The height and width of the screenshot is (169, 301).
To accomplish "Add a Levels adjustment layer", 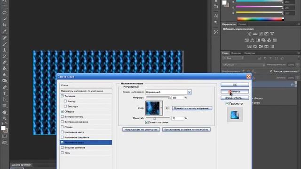I will pyautogui.click(x=255, y=34).
